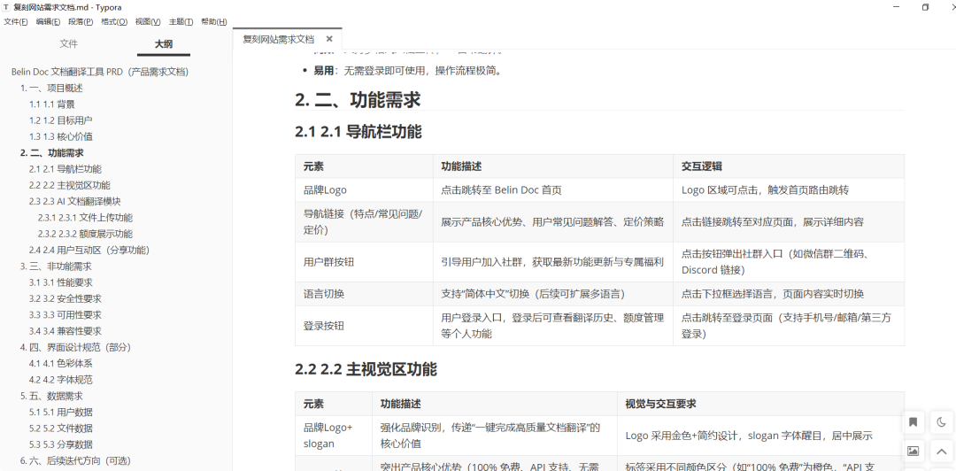Click the image floating icon
Image resolution: width=956 pixels, height=471 pixels.
point(913,451)
